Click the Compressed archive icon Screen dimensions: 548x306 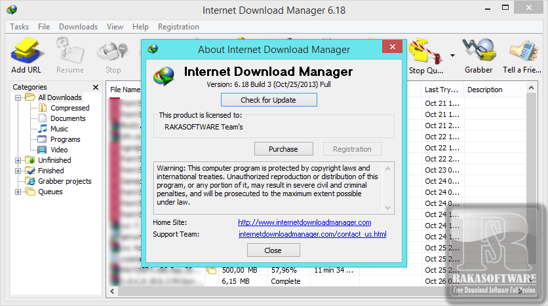43,108
